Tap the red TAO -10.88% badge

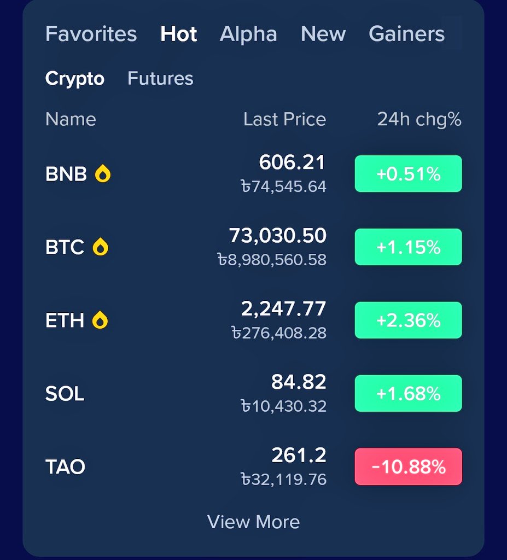pyautogui.click(x=408, y=467)
